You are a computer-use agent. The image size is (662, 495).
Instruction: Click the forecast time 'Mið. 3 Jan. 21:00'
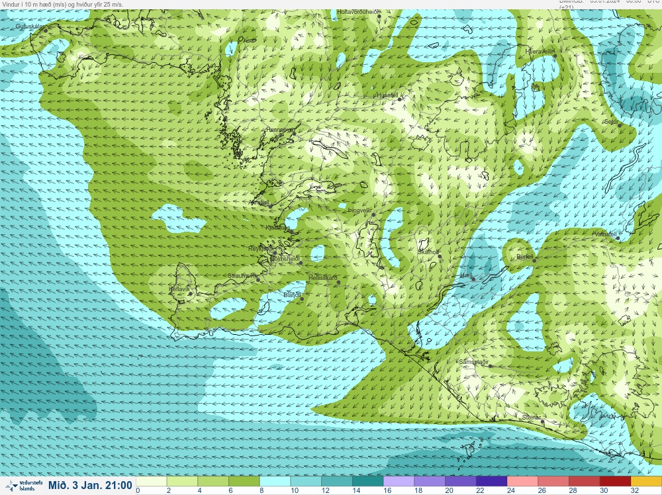[90, 485]
